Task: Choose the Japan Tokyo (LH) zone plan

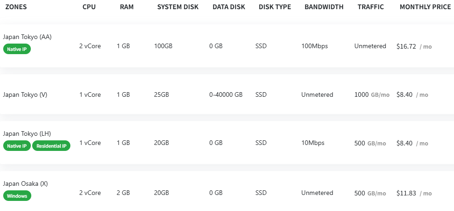Action: point(27,133)
